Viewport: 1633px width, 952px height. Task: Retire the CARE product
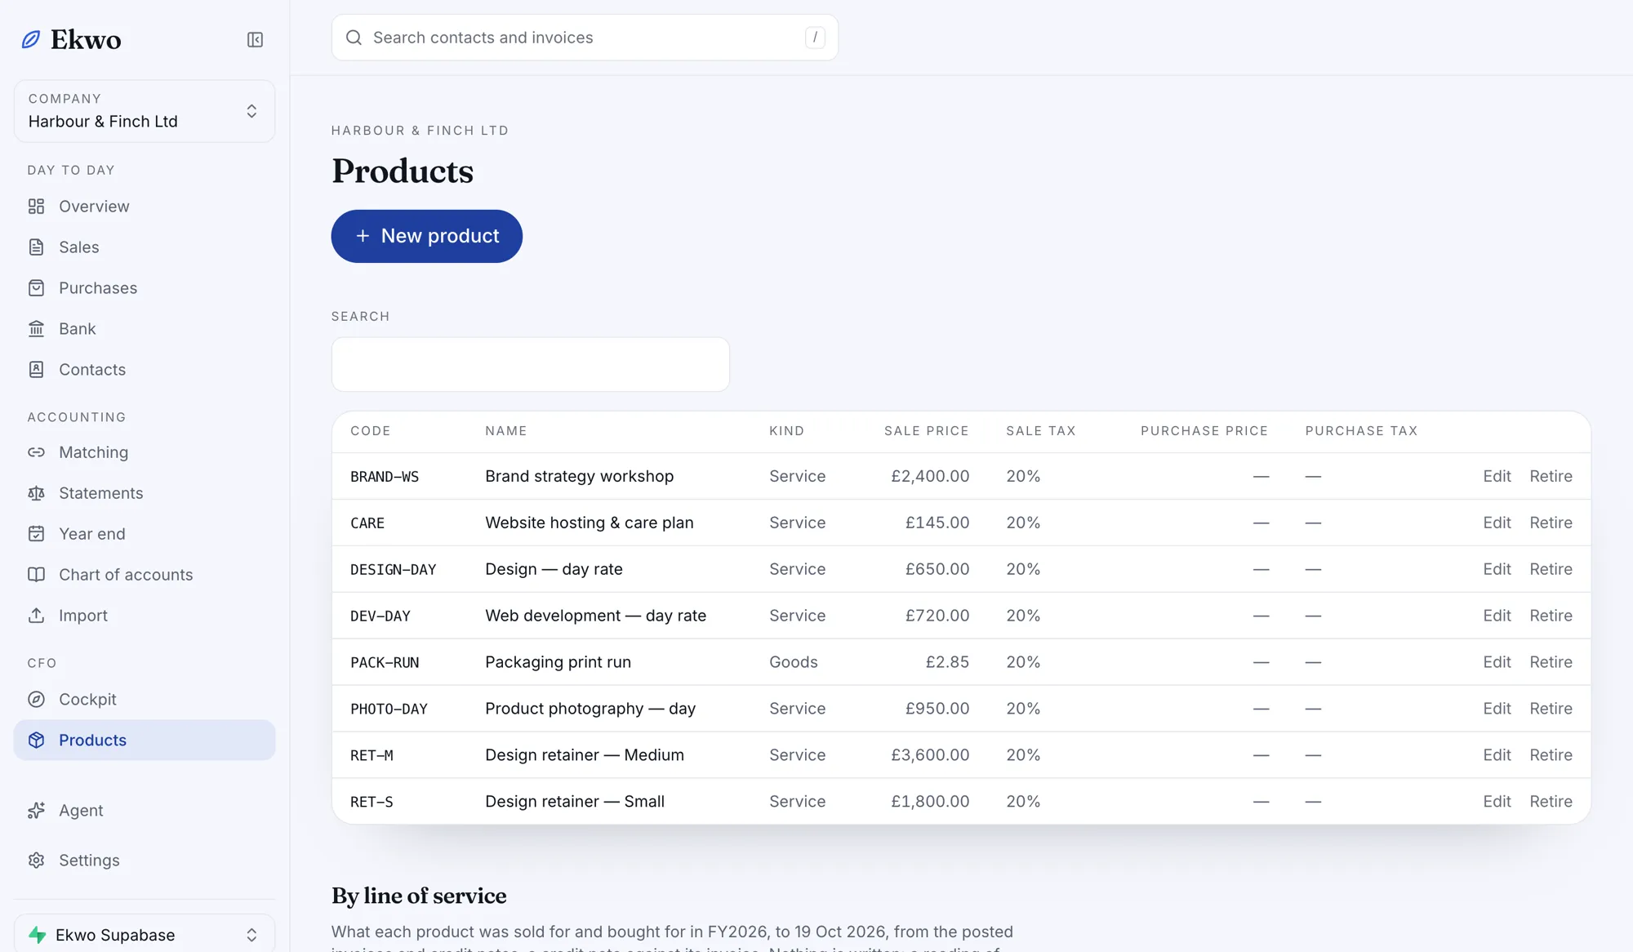click(1551, 523)
